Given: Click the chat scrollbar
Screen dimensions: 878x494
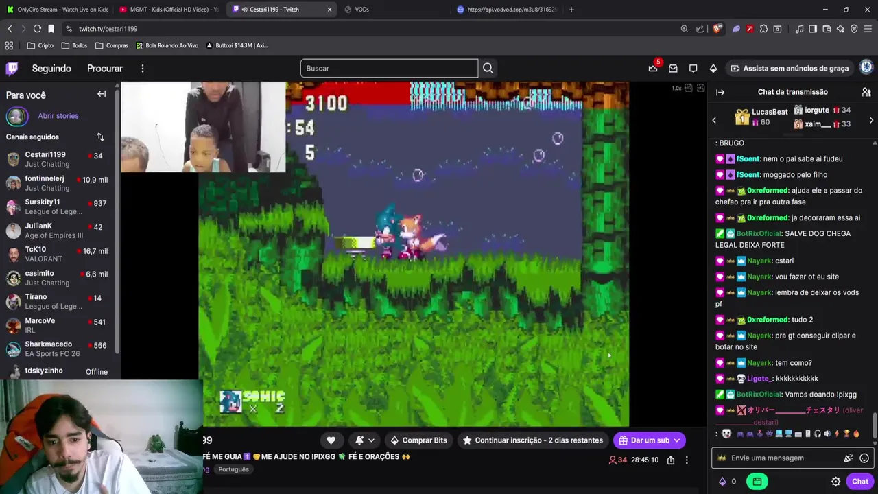Looking at the screenshot, I should (874, 425).
